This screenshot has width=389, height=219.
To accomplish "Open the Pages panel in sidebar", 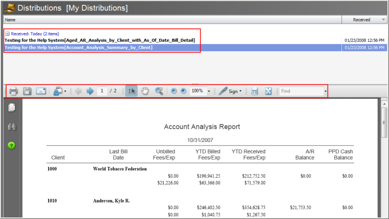I will pos(11,108).
